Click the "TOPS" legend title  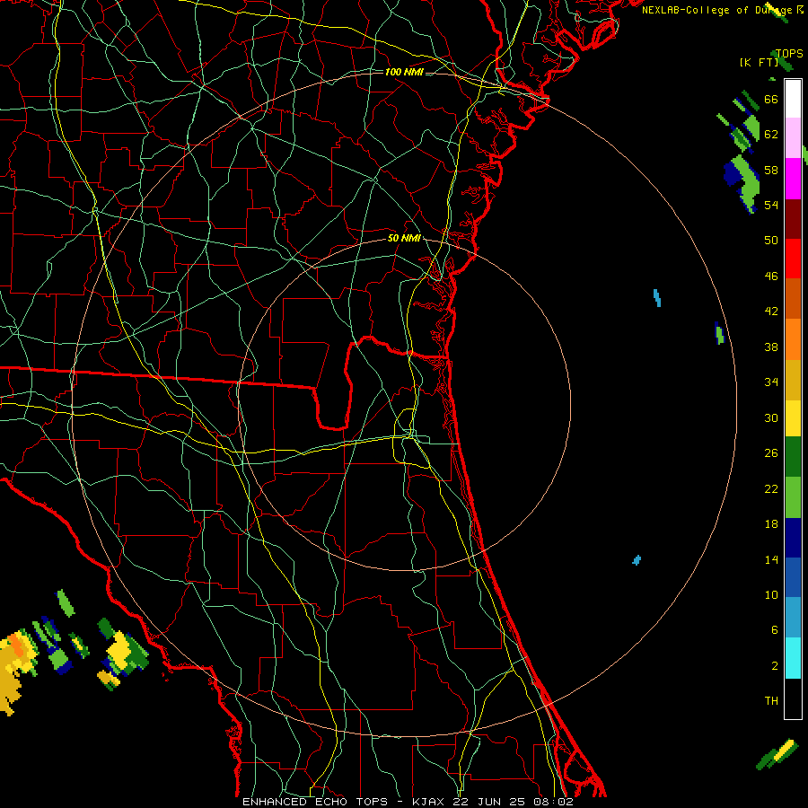point(789,54)
